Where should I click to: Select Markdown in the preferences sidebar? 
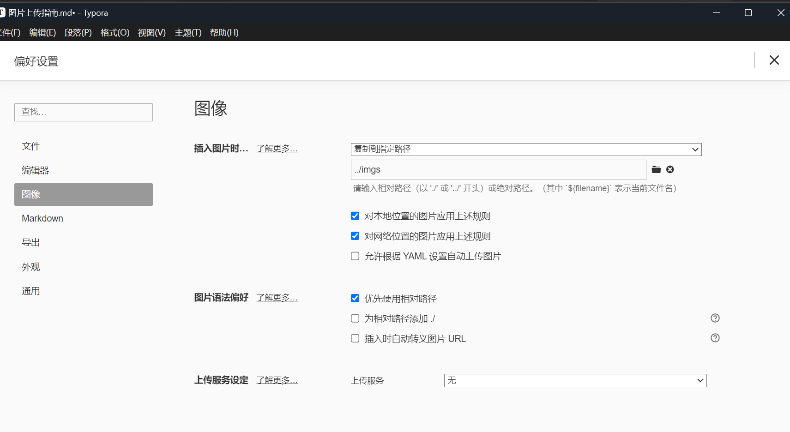click(84, 218)
